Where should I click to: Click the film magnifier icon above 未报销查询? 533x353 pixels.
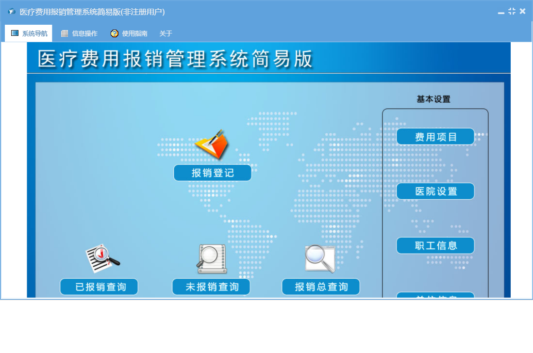coord(212,259)
